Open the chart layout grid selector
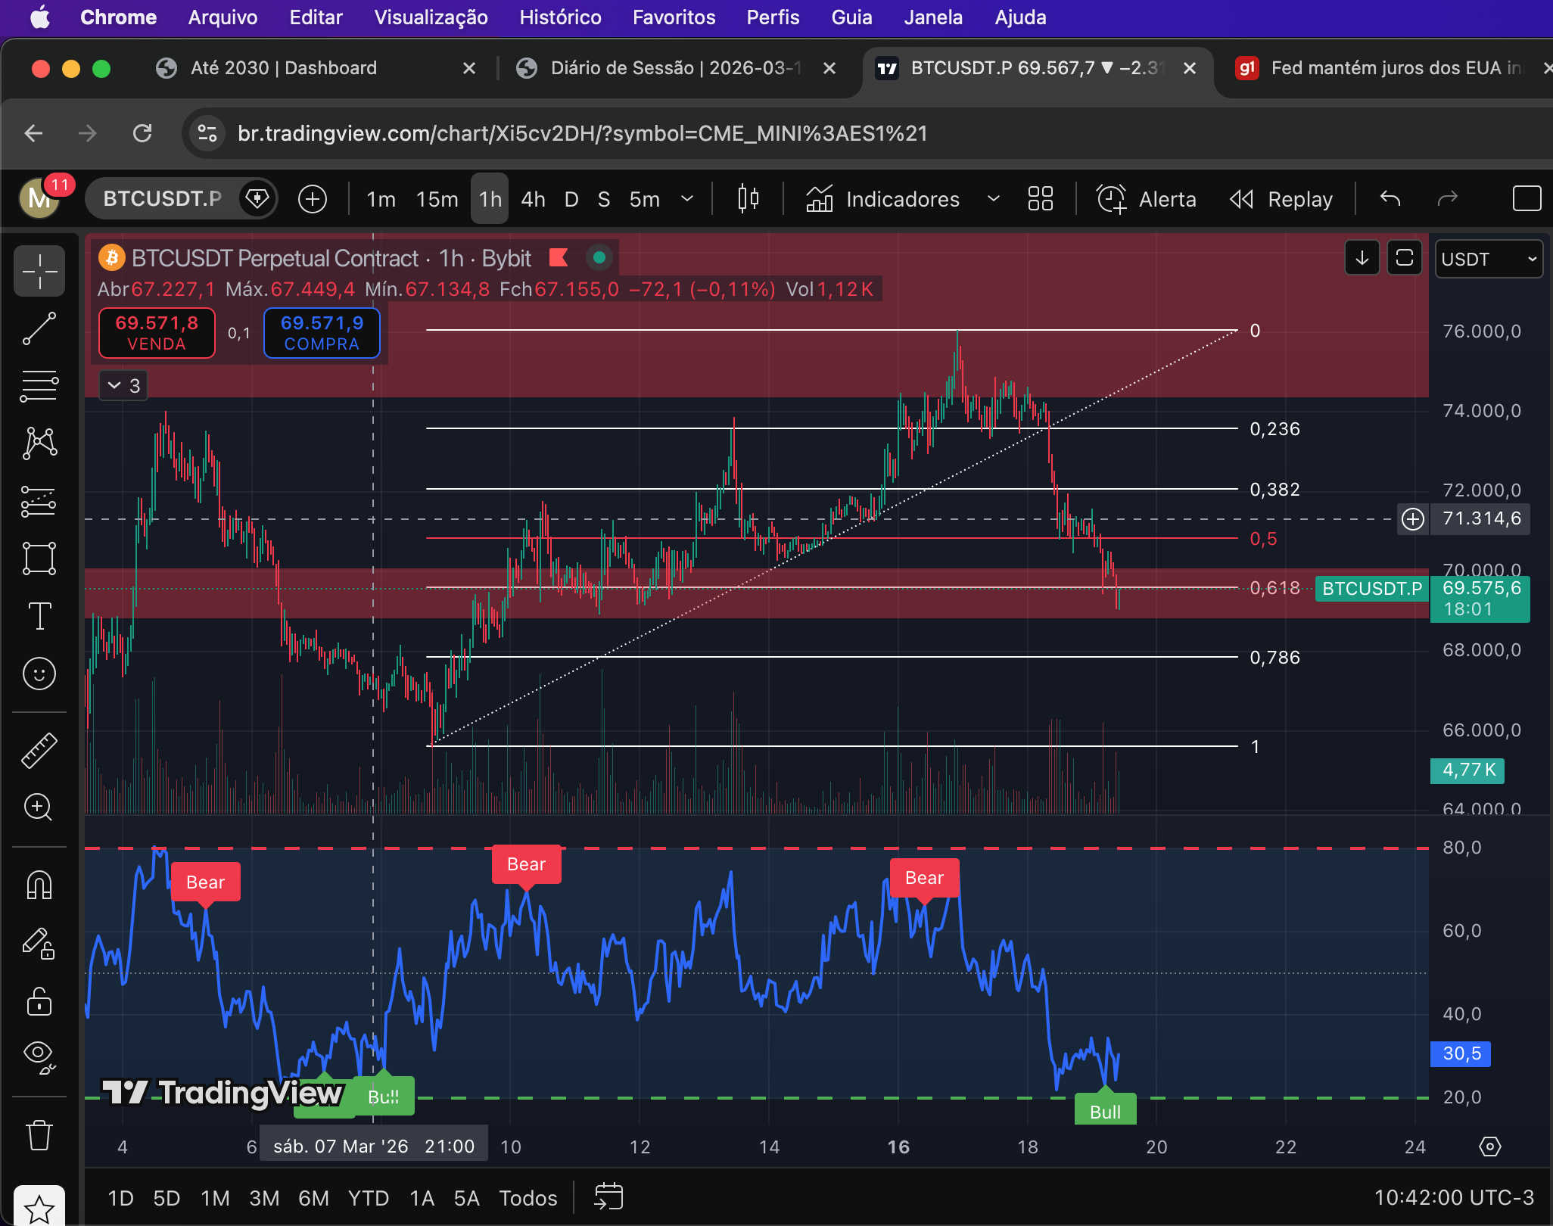The image size is (1553, 1226). coord(1040,199)
